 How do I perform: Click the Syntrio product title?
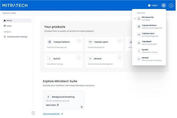coord(57,59)
